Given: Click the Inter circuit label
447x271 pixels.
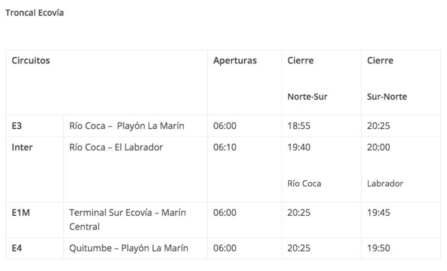Looking at the screenshot, I should click(x=22, y=147).
